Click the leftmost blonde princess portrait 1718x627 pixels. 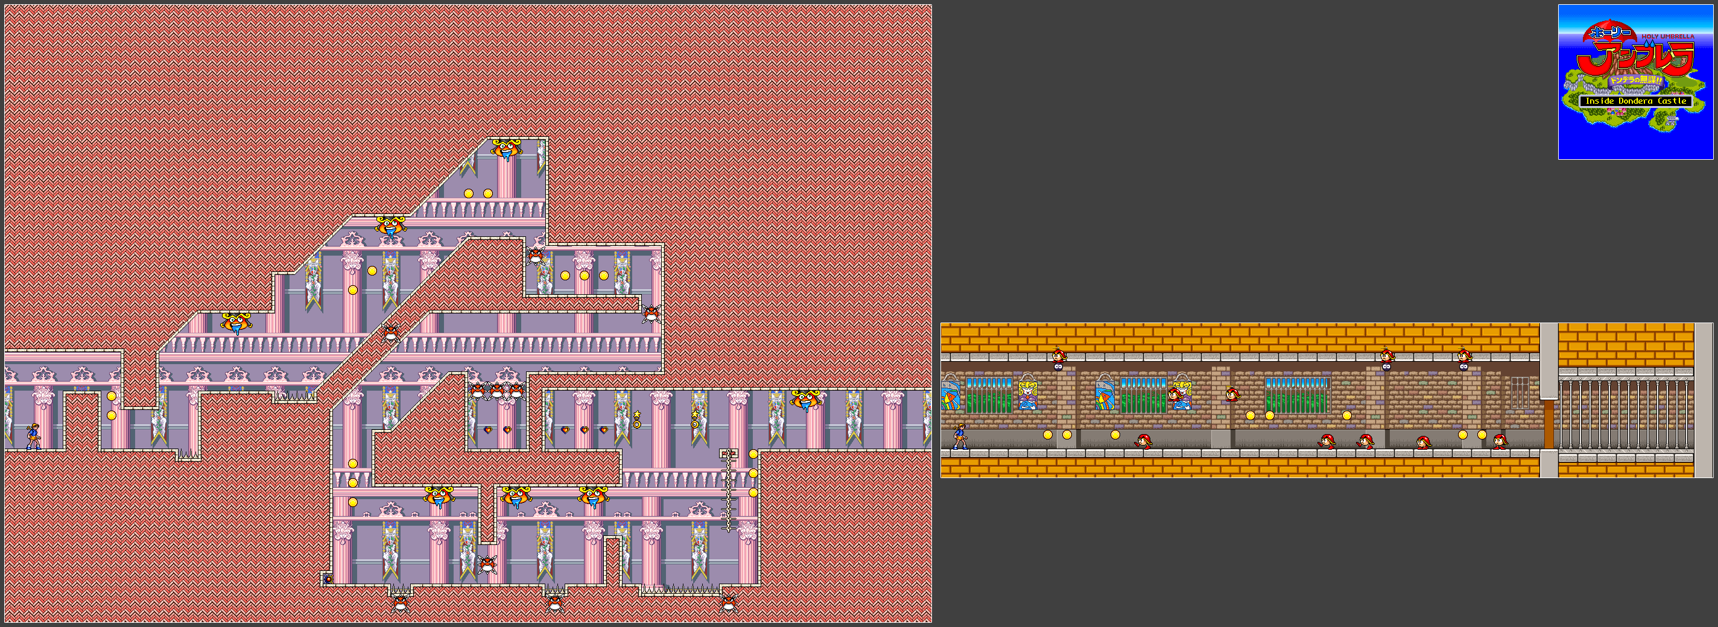tap(1028, 393)
